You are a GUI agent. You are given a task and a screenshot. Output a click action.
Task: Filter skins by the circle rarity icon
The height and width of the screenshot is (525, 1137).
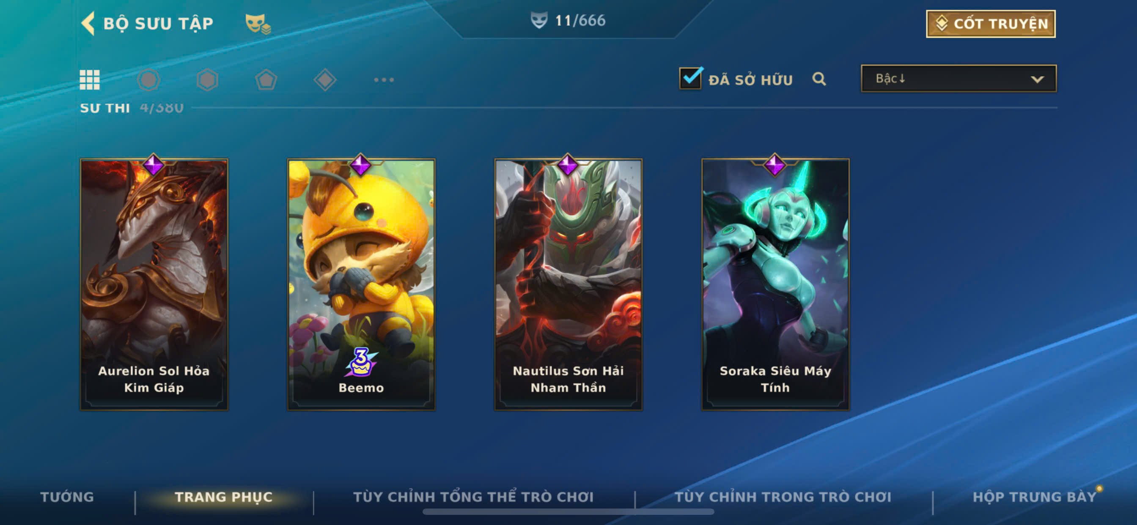point(148,80)
